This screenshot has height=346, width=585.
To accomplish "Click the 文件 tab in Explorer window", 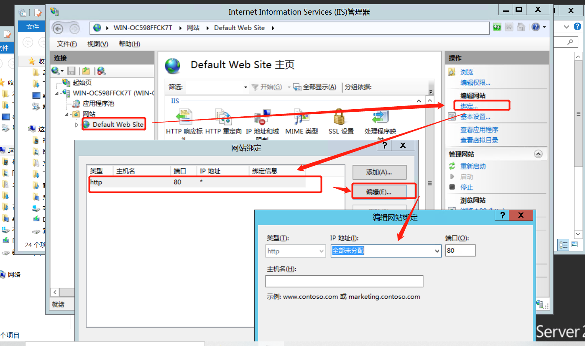I will pos(33,26).
